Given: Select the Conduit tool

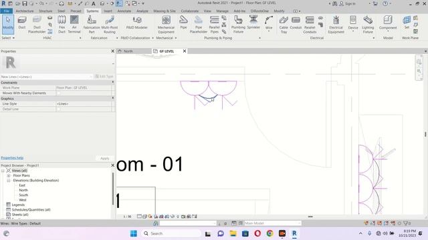Looking at the screenshot, I should [x=296, y=23].
